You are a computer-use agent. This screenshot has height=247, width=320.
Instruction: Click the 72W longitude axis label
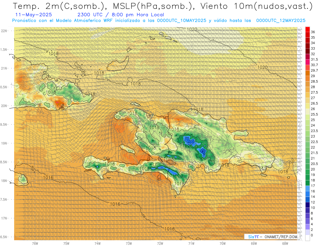160,243
